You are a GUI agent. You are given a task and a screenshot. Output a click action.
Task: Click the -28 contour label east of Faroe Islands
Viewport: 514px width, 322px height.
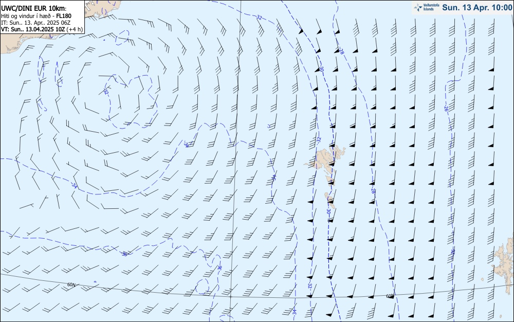coord(373,190)
